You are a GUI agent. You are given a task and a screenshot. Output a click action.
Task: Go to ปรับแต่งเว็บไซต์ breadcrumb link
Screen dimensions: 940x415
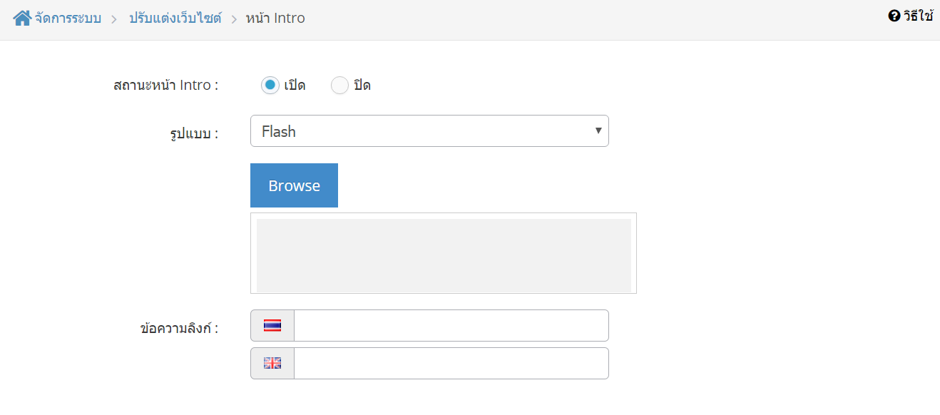coord(175,18)
